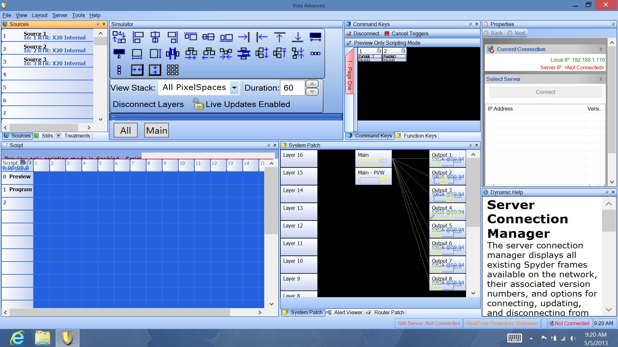This screenshot has width=618, height=347.
Task: Click the Main button in Simulator
Action: coord(156,130)
